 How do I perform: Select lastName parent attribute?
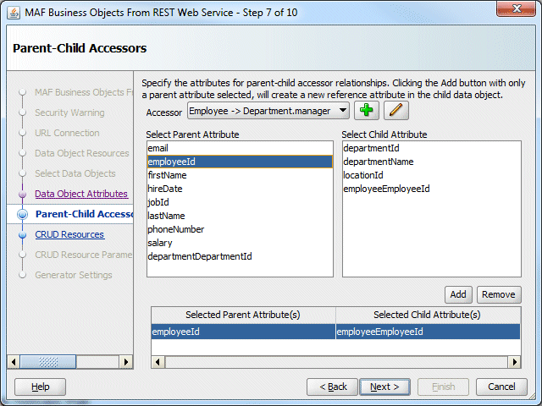click(240, 216)
